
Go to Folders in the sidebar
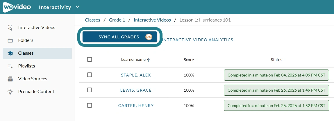click(37, 40)
